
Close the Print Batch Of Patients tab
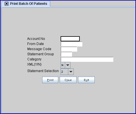[x=7, y=4]
